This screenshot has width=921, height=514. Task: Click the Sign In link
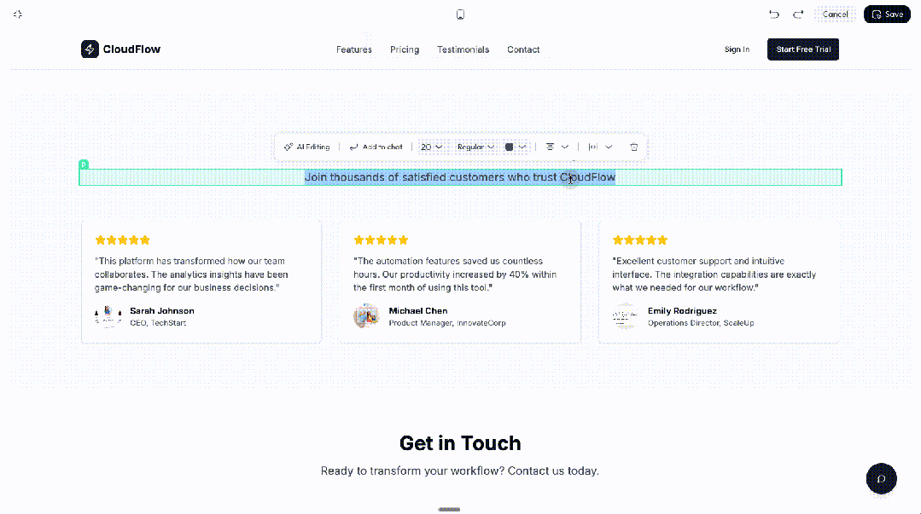737,49
